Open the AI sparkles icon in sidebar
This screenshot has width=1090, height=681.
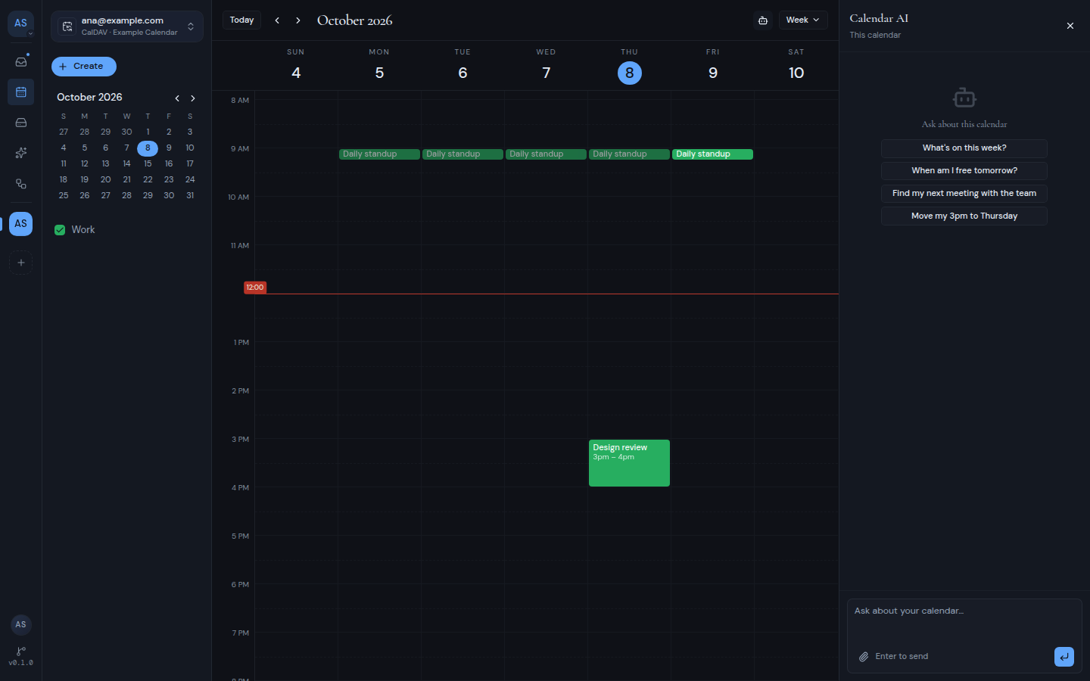[21, 153]
